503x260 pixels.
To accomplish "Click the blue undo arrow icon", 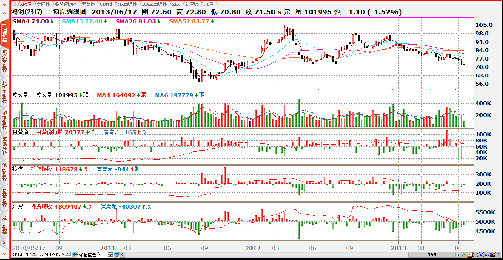I will [x=487, y=255].
